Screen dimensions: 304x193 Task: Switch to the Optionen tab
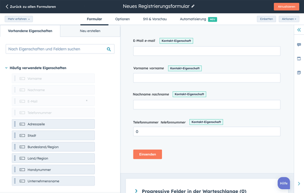coord(122,19)
